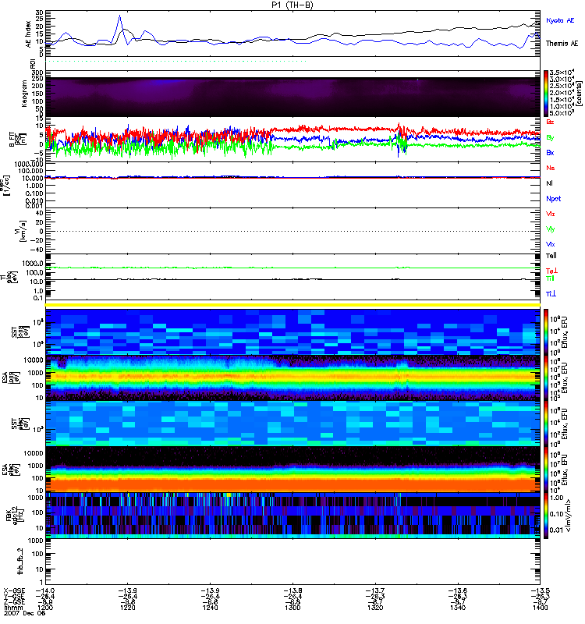Click the hhmm row label
The height and width of the screenshot is (624, 585).
tap(12, 608)
